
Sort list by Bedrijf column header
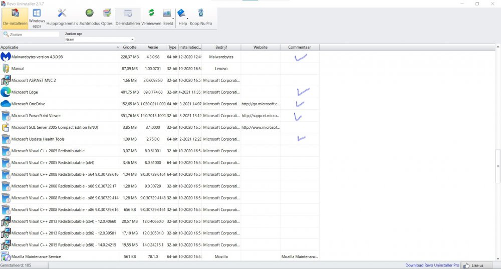click(221, 47)
